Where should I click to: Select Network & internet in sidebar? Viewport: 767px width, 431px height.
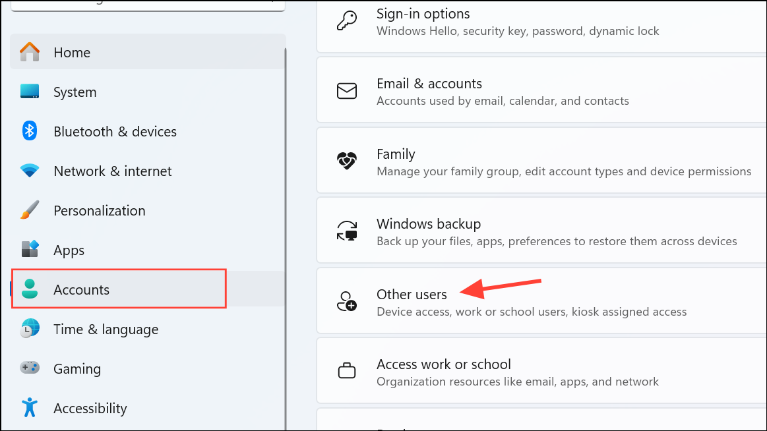point(148,171)
